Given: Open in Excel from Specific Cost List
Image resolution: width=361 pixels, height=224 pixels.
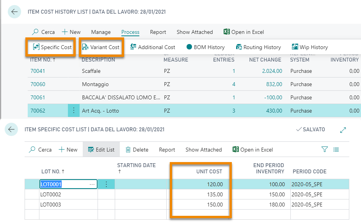Looking at the screenshot, I should coord(253,150).
